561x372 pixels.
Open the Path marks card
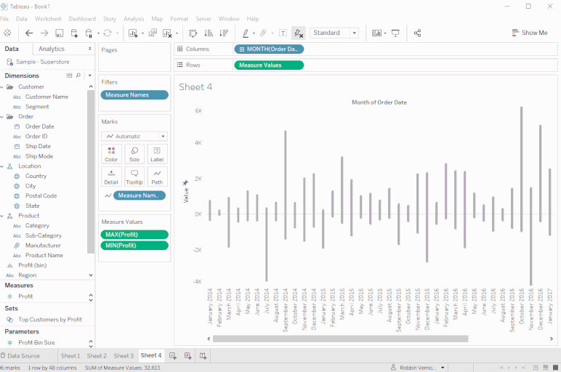pos(157,177)
